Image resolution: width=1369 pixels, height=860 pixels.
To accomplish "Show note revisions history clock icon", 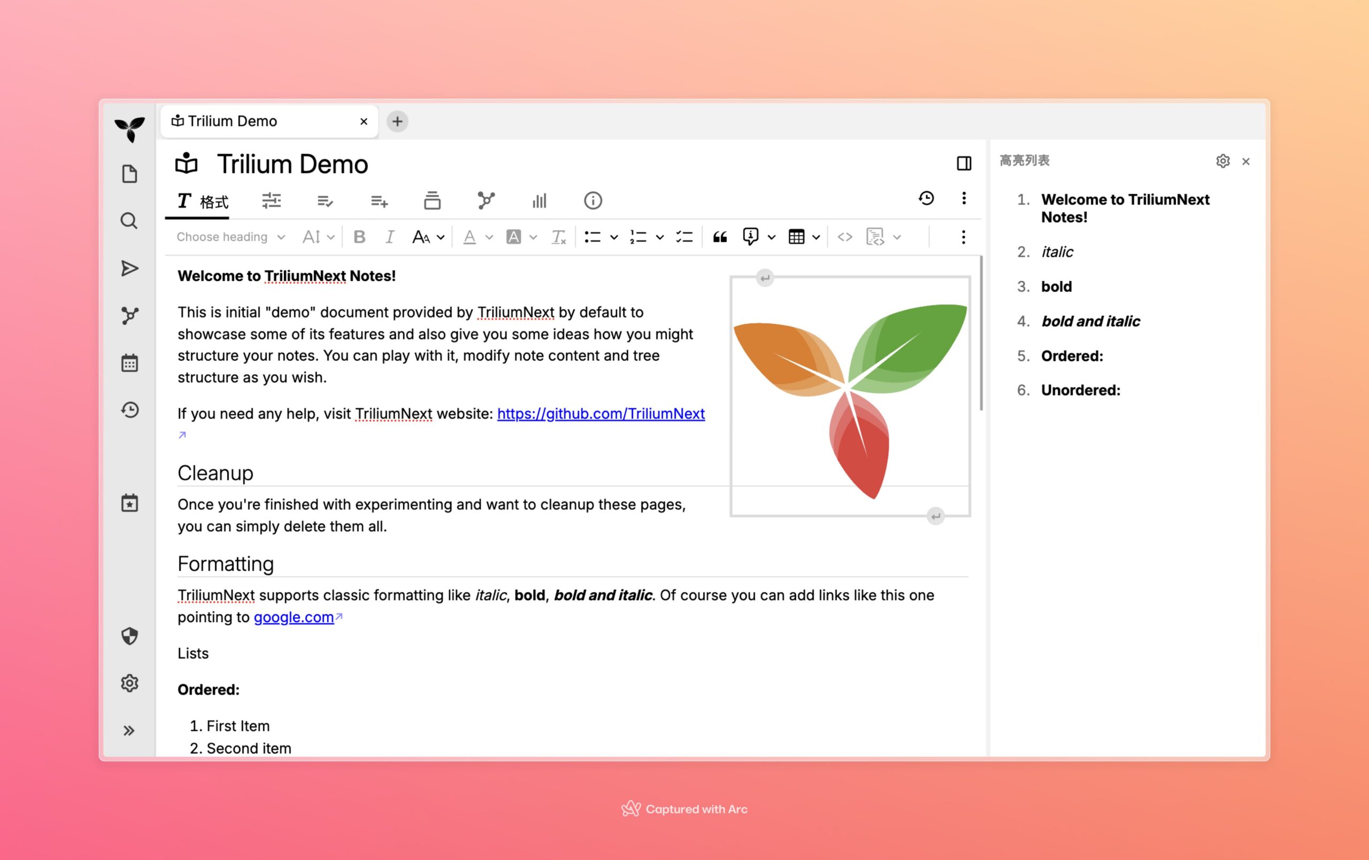I will (926, 198).
